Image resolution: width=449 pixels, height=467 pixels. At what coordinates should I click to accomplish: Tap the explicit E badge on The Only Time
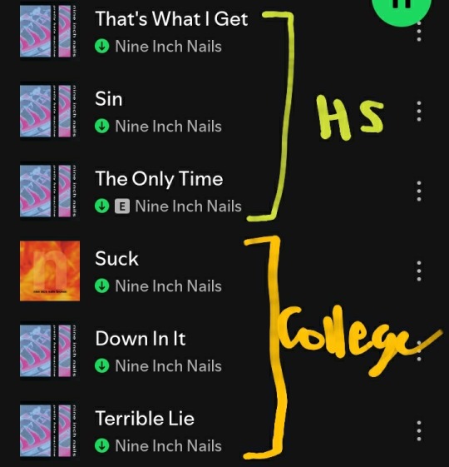(122, 206)
